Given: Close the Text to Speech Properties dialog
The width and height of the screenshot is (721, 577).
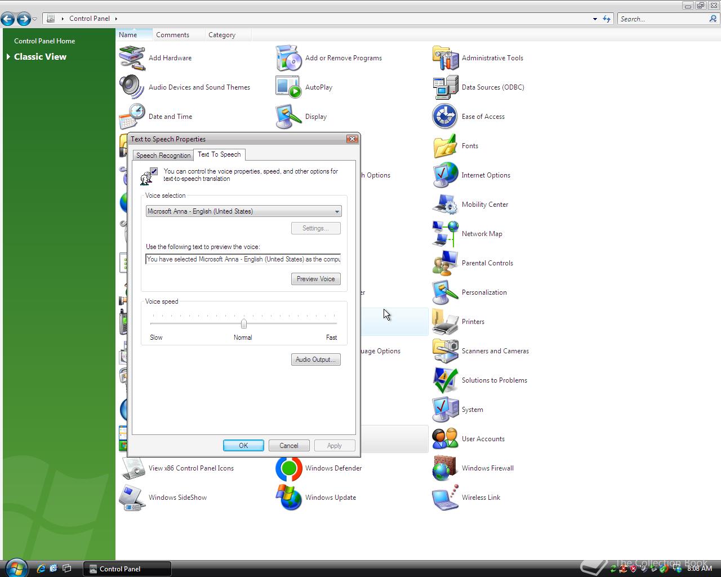Looking at the screenshot, I should [352, 139].
